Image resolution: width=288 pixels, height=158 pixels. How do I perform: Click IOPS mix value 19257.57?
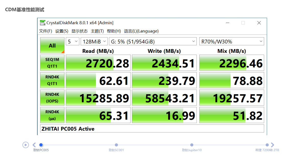[x=232, y=98]
